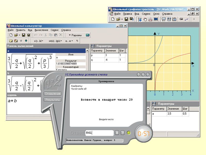Click the pin icon in the graph plotter toolbar
This screenshot has width=206, height=155.
coord(181,19)
